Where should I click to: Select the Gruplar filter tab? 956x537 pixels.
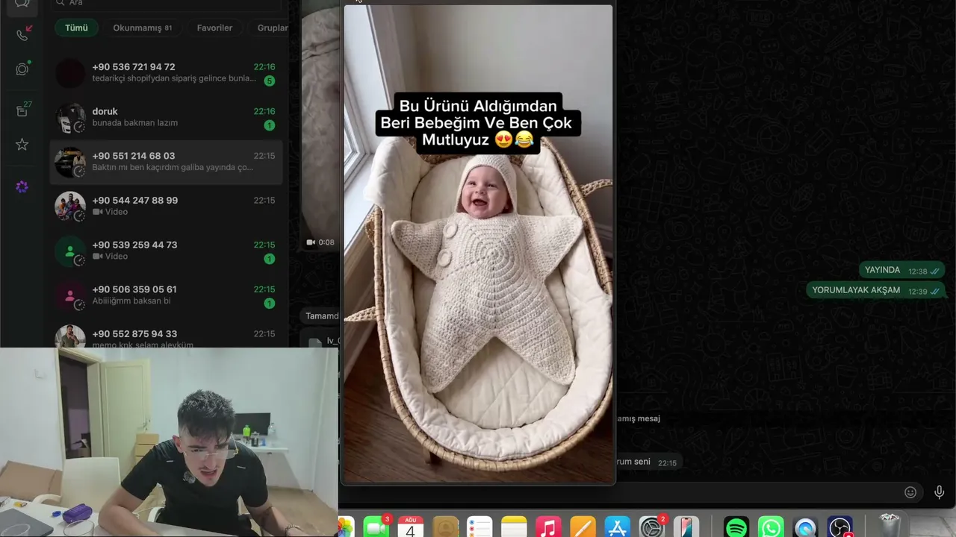[270, 28]
